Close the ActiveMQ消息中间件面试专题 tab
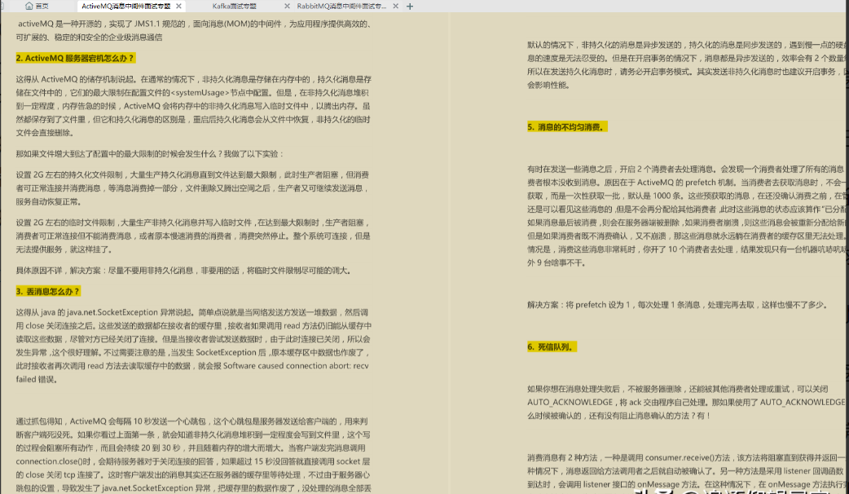 [178, 6]
